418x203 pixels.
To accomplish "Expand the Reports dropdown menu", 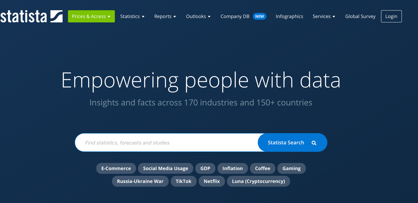I will pyautogui.click(x=165, y=16).
